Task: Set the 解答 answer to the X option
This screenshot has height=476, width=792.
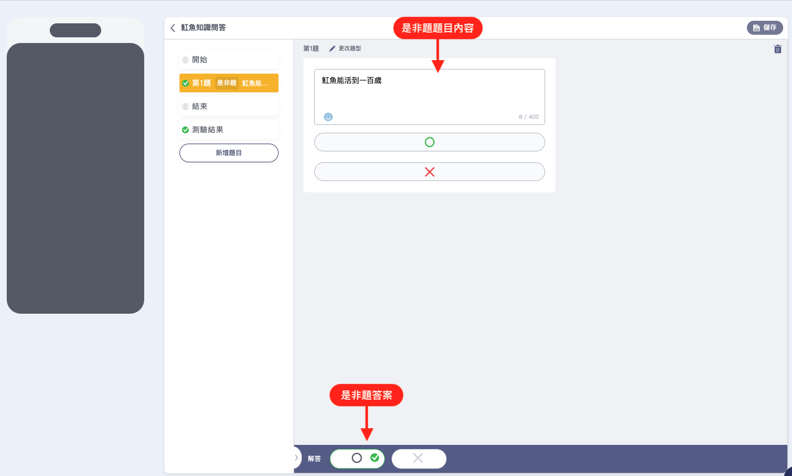Action: (x=419, y=458)
